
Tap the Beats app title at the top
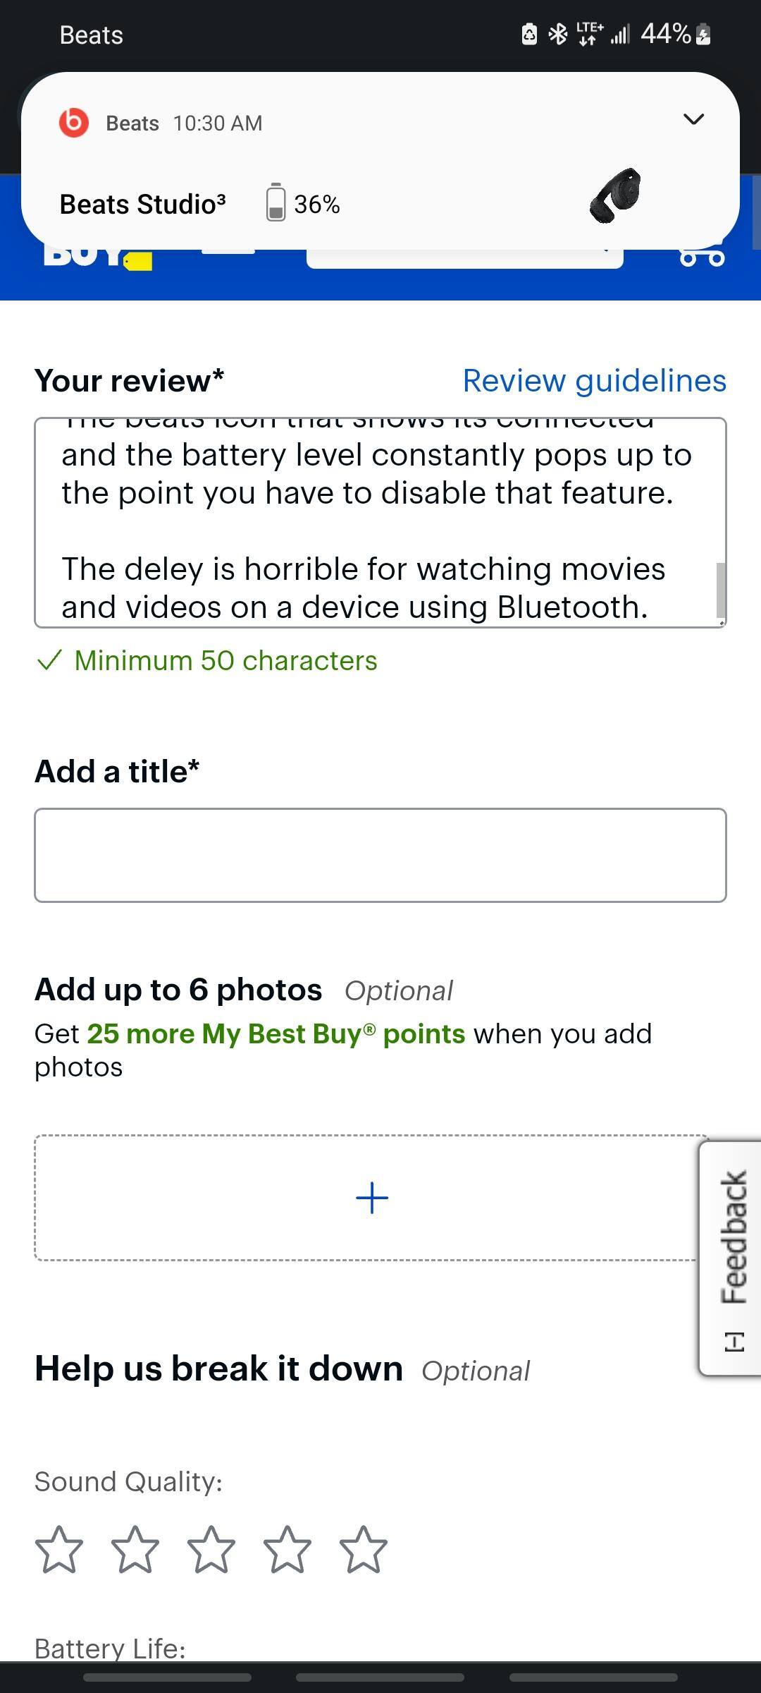point(91,34)
